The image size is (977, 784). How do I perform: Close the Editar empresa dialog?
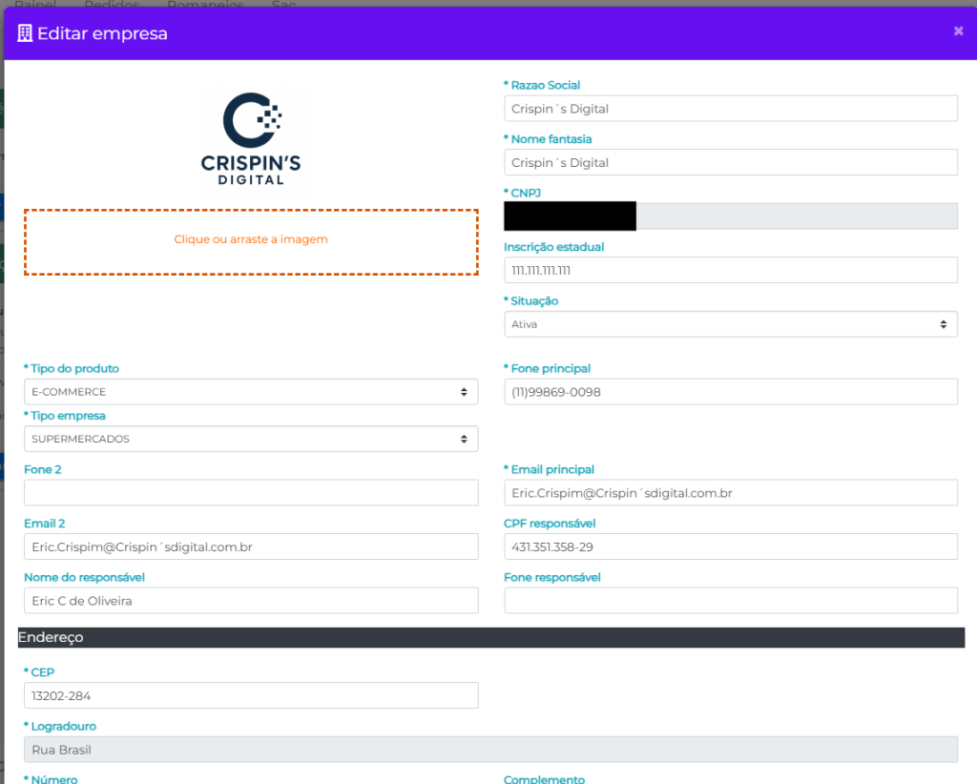tap(958, 31)
